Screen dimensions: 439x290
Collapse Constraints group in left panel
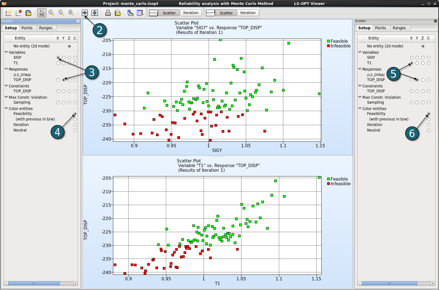6,86
